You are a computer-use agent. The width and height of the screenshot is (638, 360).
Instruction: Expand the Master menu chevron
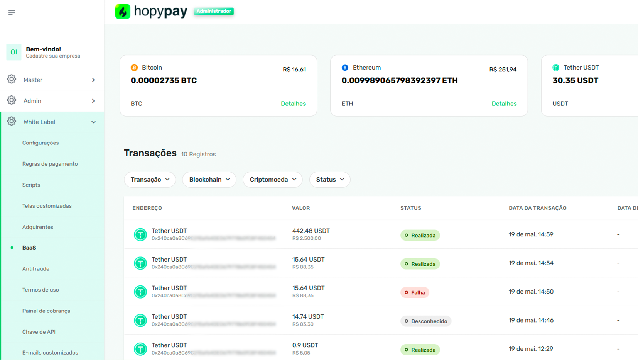tap(93, 80)
